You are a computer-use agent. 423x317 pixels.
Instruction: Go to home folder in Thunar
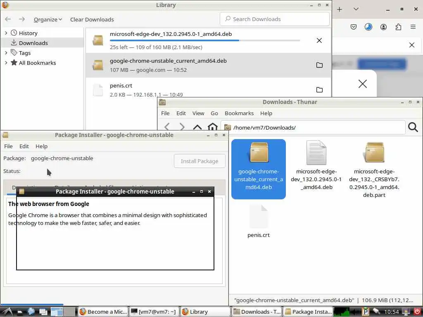pyautogui.click(x=213, y=127)
